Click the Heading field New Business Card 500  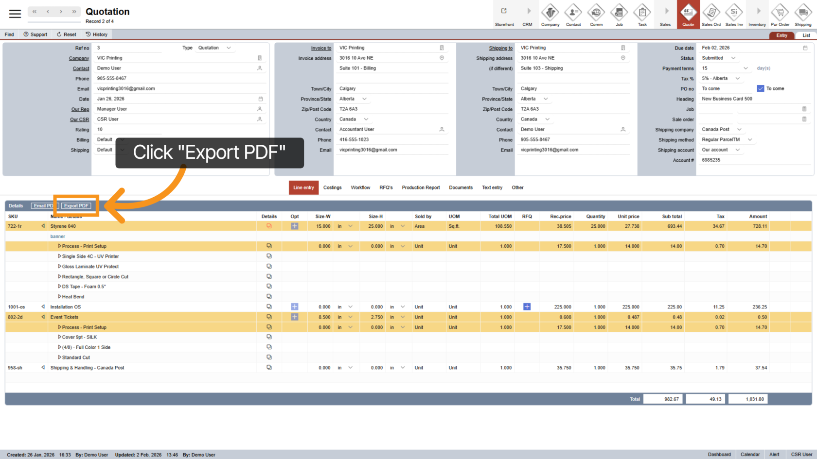click(x=749, y=99)
